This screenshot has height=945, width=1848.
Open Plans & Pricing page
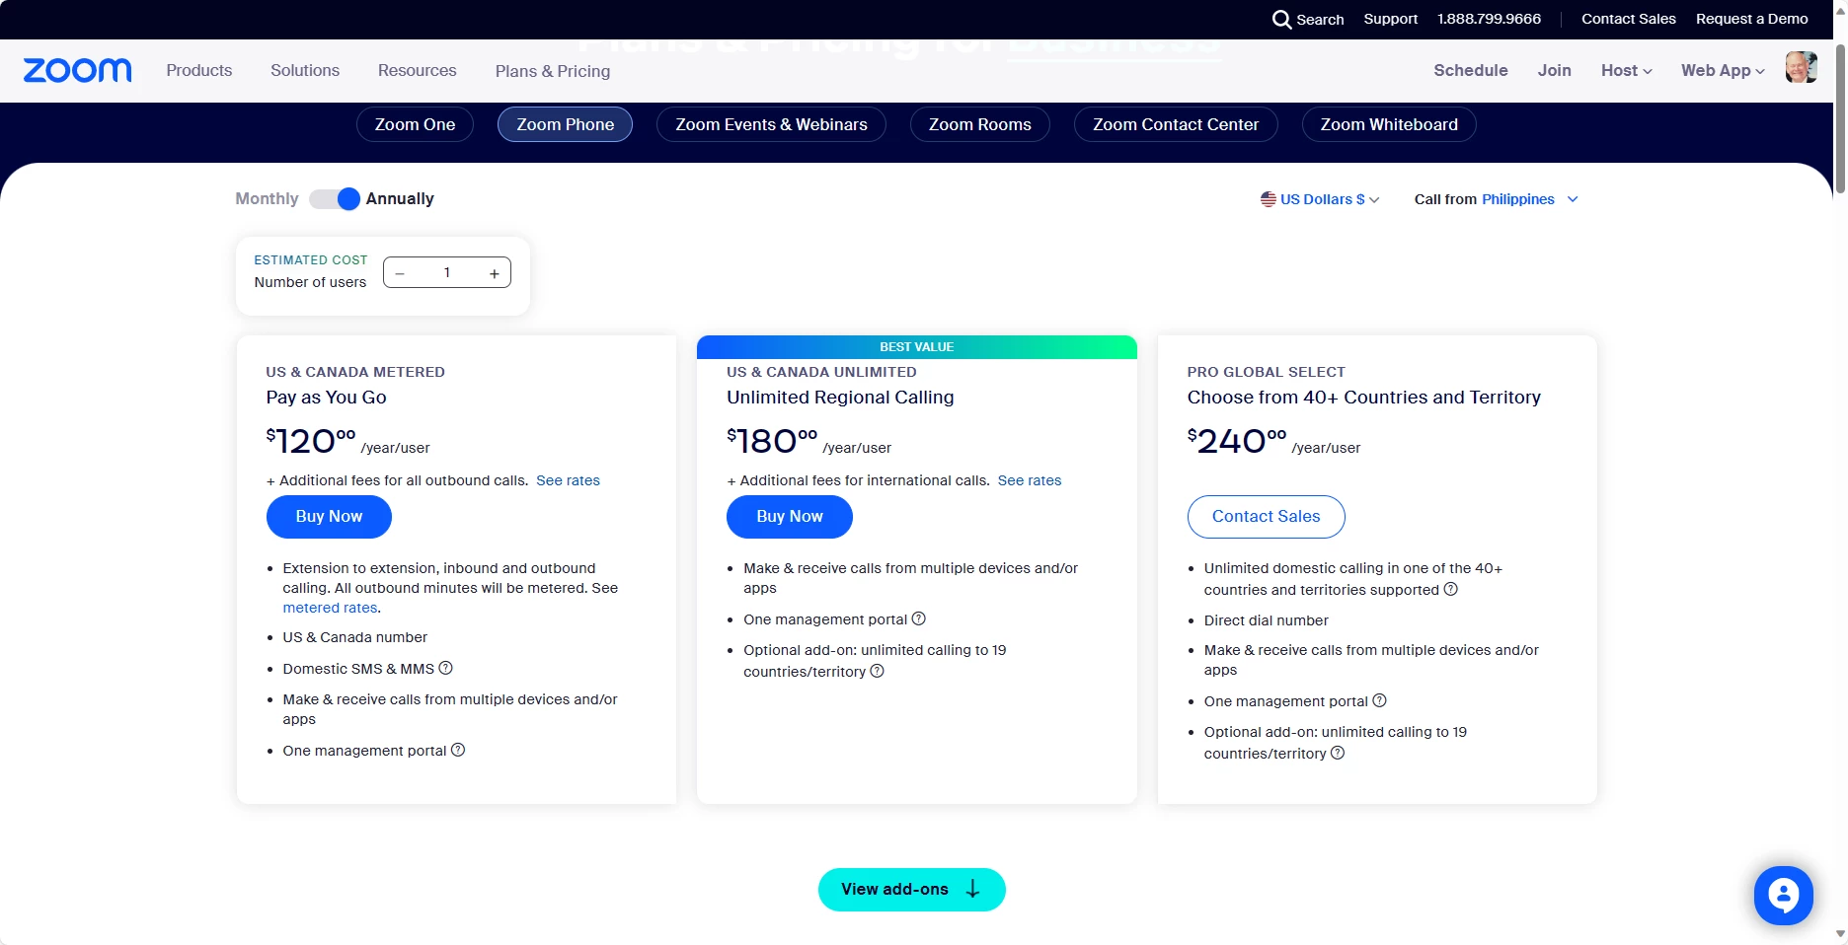(553, 71)
